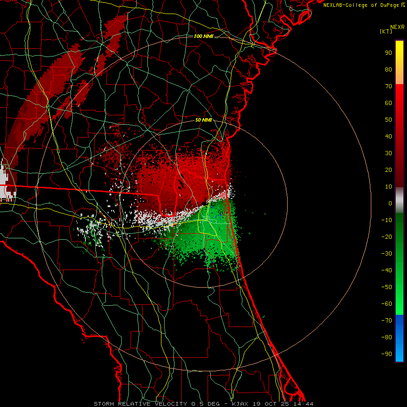
Task: Click the -60 value on the velocity scale
Action: pyautogui.click(x=387, y=304)
